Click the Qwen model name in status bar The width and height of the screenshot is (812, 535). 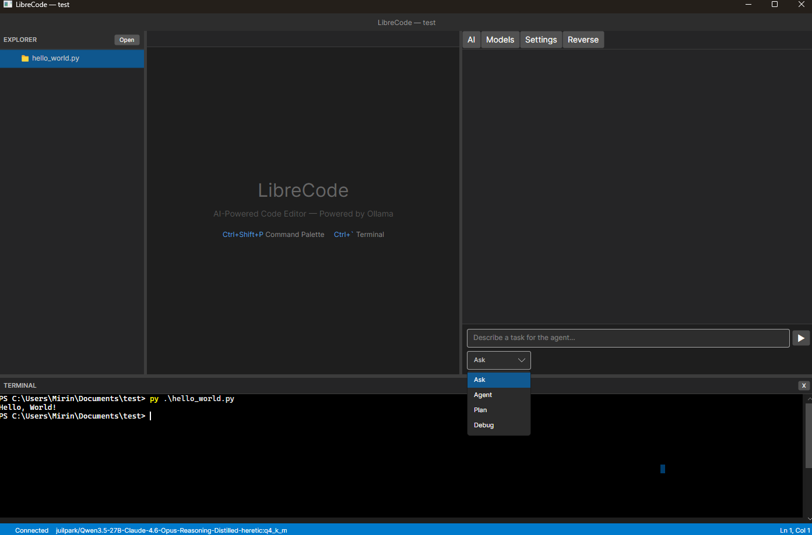[x=171, y=530]
